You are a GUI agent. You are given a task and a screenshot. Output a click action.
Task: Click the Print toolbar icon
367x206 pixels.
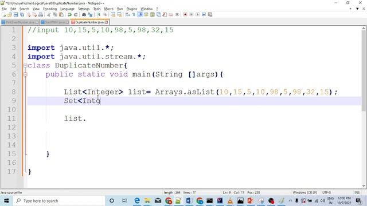[x=41, y=15]
